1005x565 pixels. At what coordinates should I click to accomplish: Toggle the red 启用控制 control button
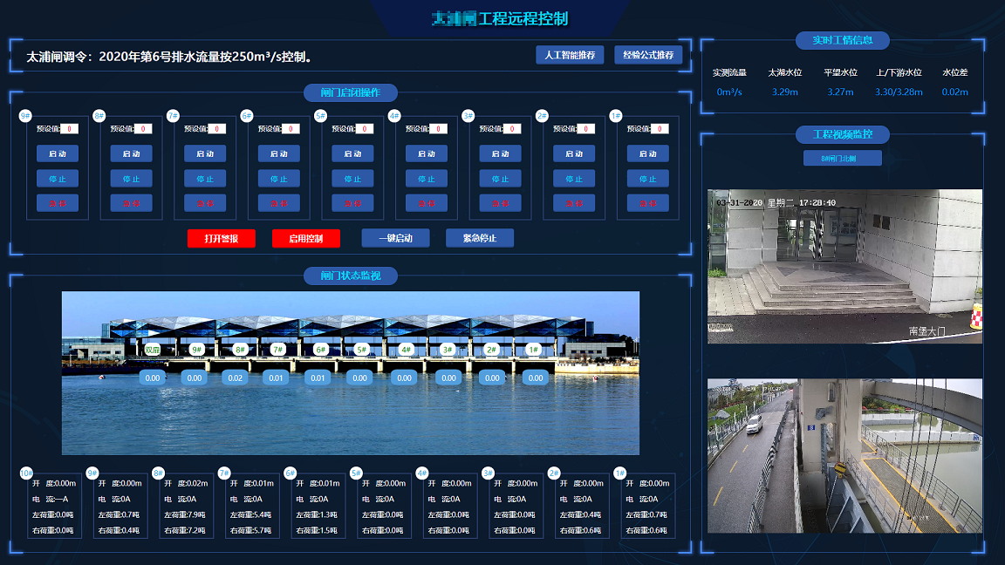(x=305, y=238)
